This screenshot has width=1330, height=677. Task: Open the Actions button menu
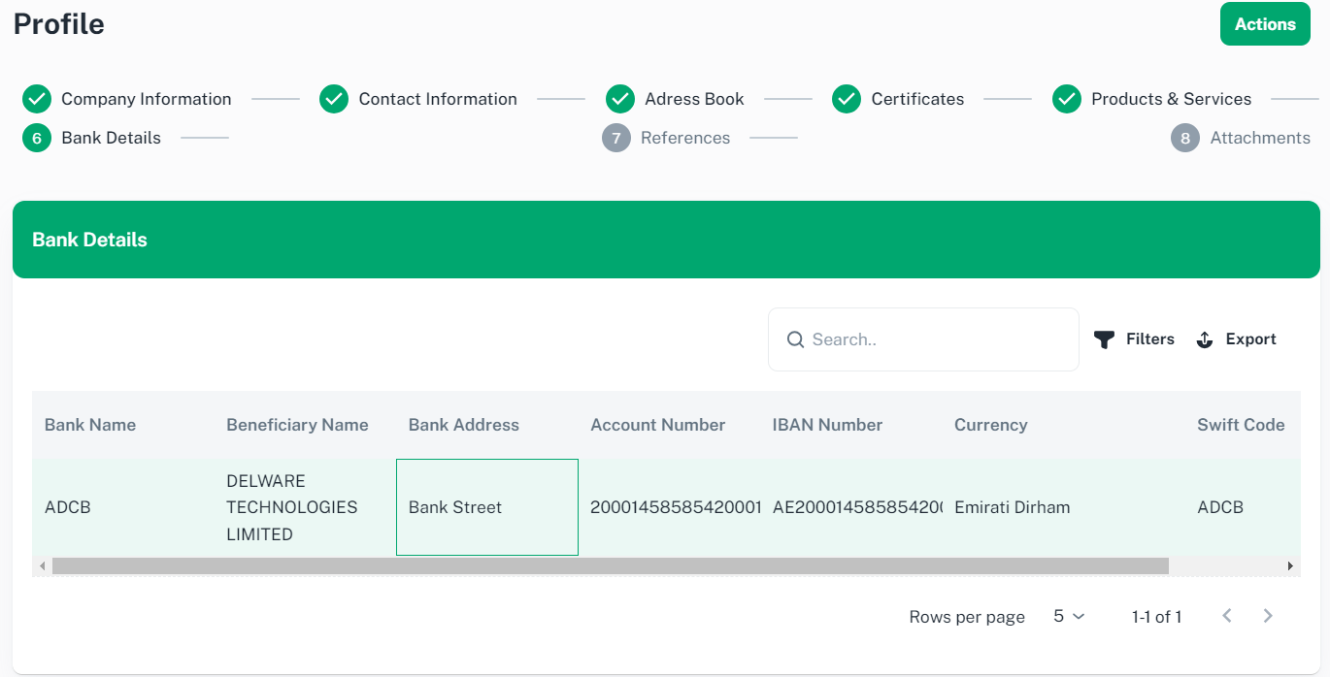click(1264, 24)
